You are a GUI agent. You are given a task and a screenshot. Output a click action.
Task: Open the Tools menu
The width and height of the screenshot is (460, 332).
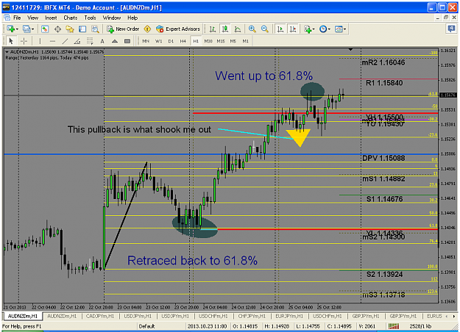[x=90, y=18]
